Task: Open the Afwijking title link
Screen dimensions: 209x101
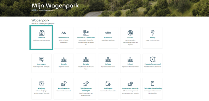Action: pos(41,88)
